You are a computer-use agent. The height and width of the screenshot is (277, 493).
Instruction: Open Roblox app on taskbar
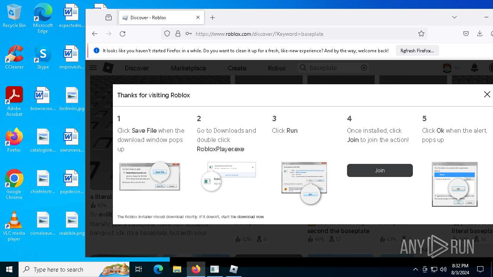point(234,269)
